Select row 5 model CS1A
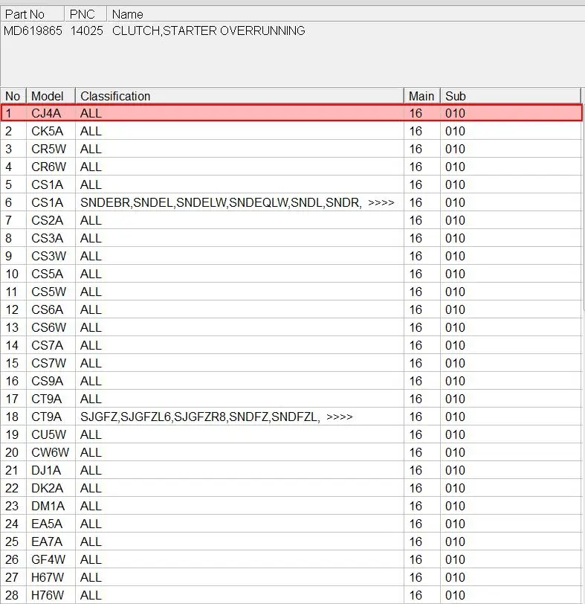This screenshot has height=604, width=585. point(291,184)
